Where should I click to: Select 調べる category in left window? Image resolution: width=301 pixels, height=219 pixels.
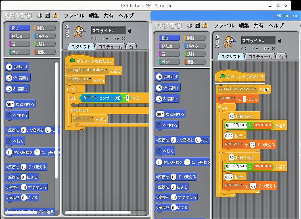point(45,36)
